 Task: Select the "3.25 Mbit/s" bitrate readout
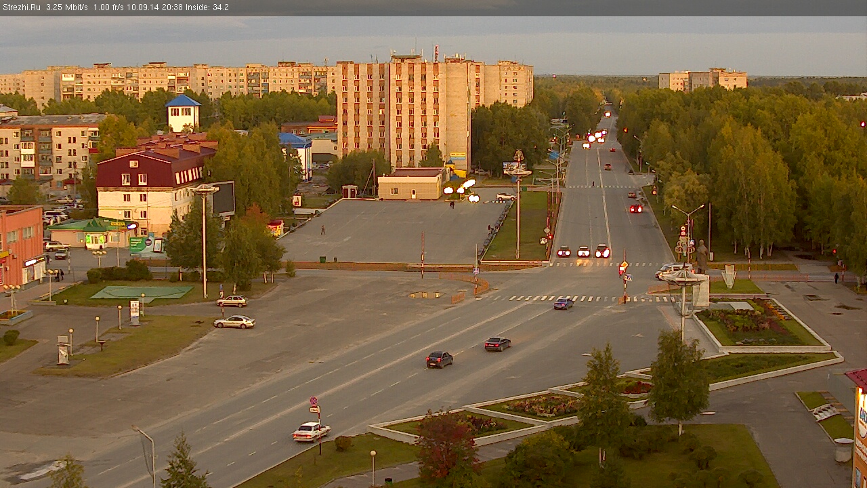coord(67,7)
